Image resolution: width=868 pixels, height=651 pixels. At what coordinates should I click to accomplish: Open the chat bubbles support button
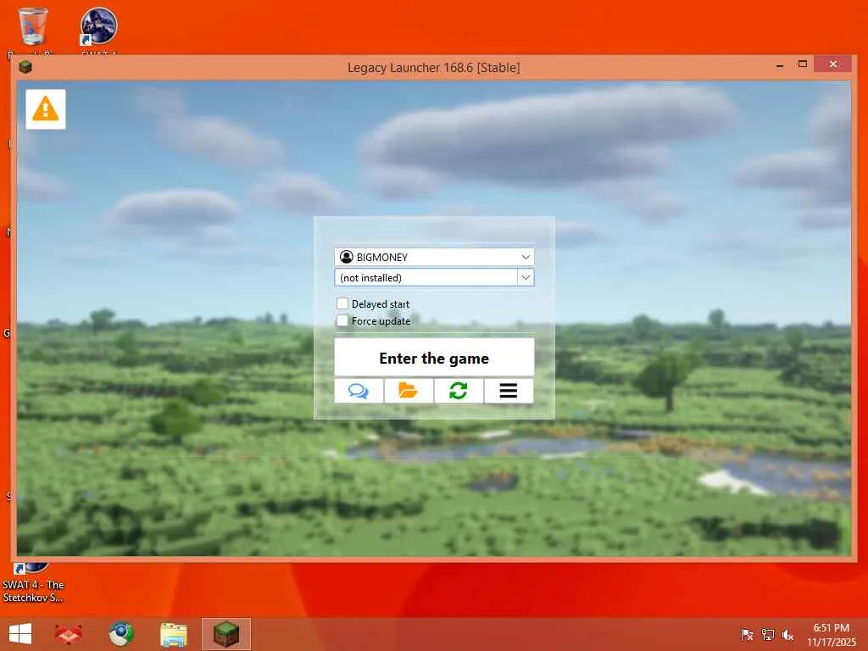359,391
